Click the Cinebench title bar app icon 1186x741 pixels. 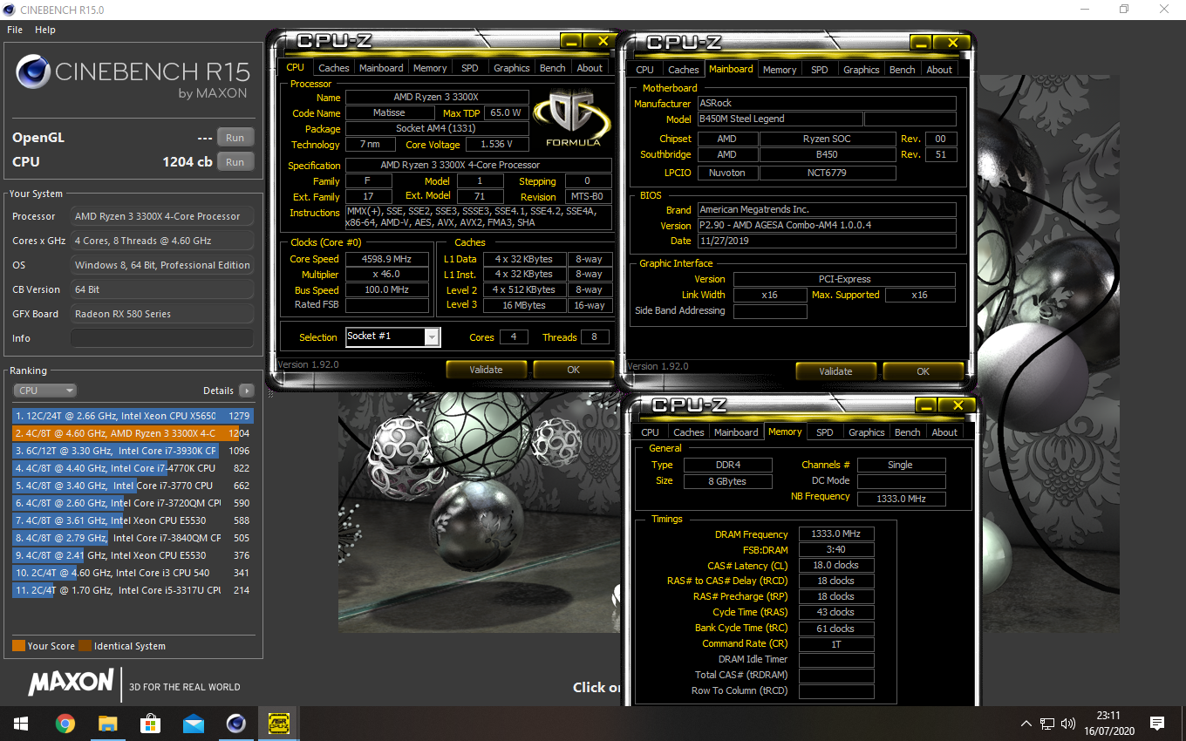10,9
